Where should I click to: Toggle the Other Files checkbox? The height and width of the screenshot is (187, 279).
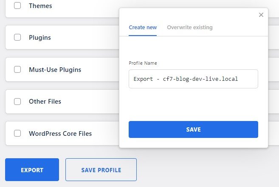point(17,102)
